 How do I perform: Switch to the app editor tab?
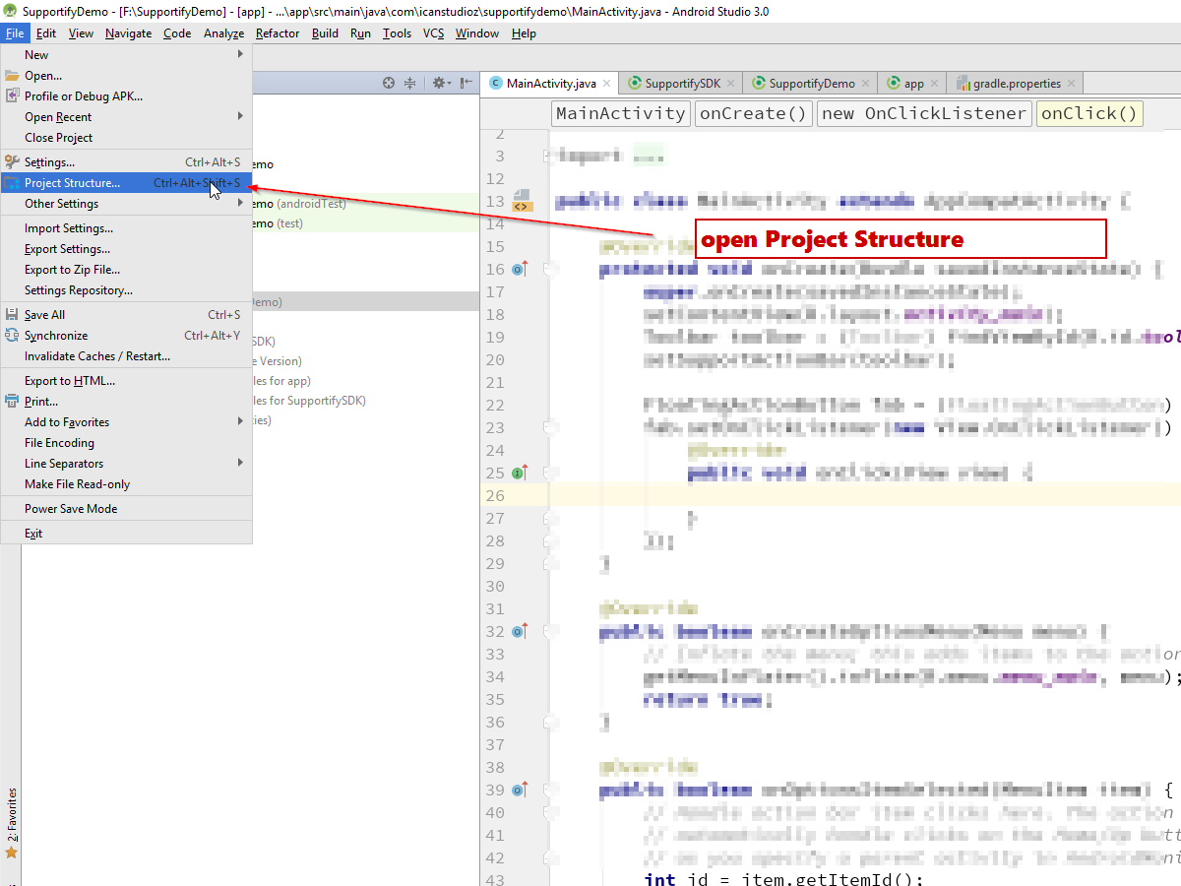pyautogui.click(x=912, y=84)
